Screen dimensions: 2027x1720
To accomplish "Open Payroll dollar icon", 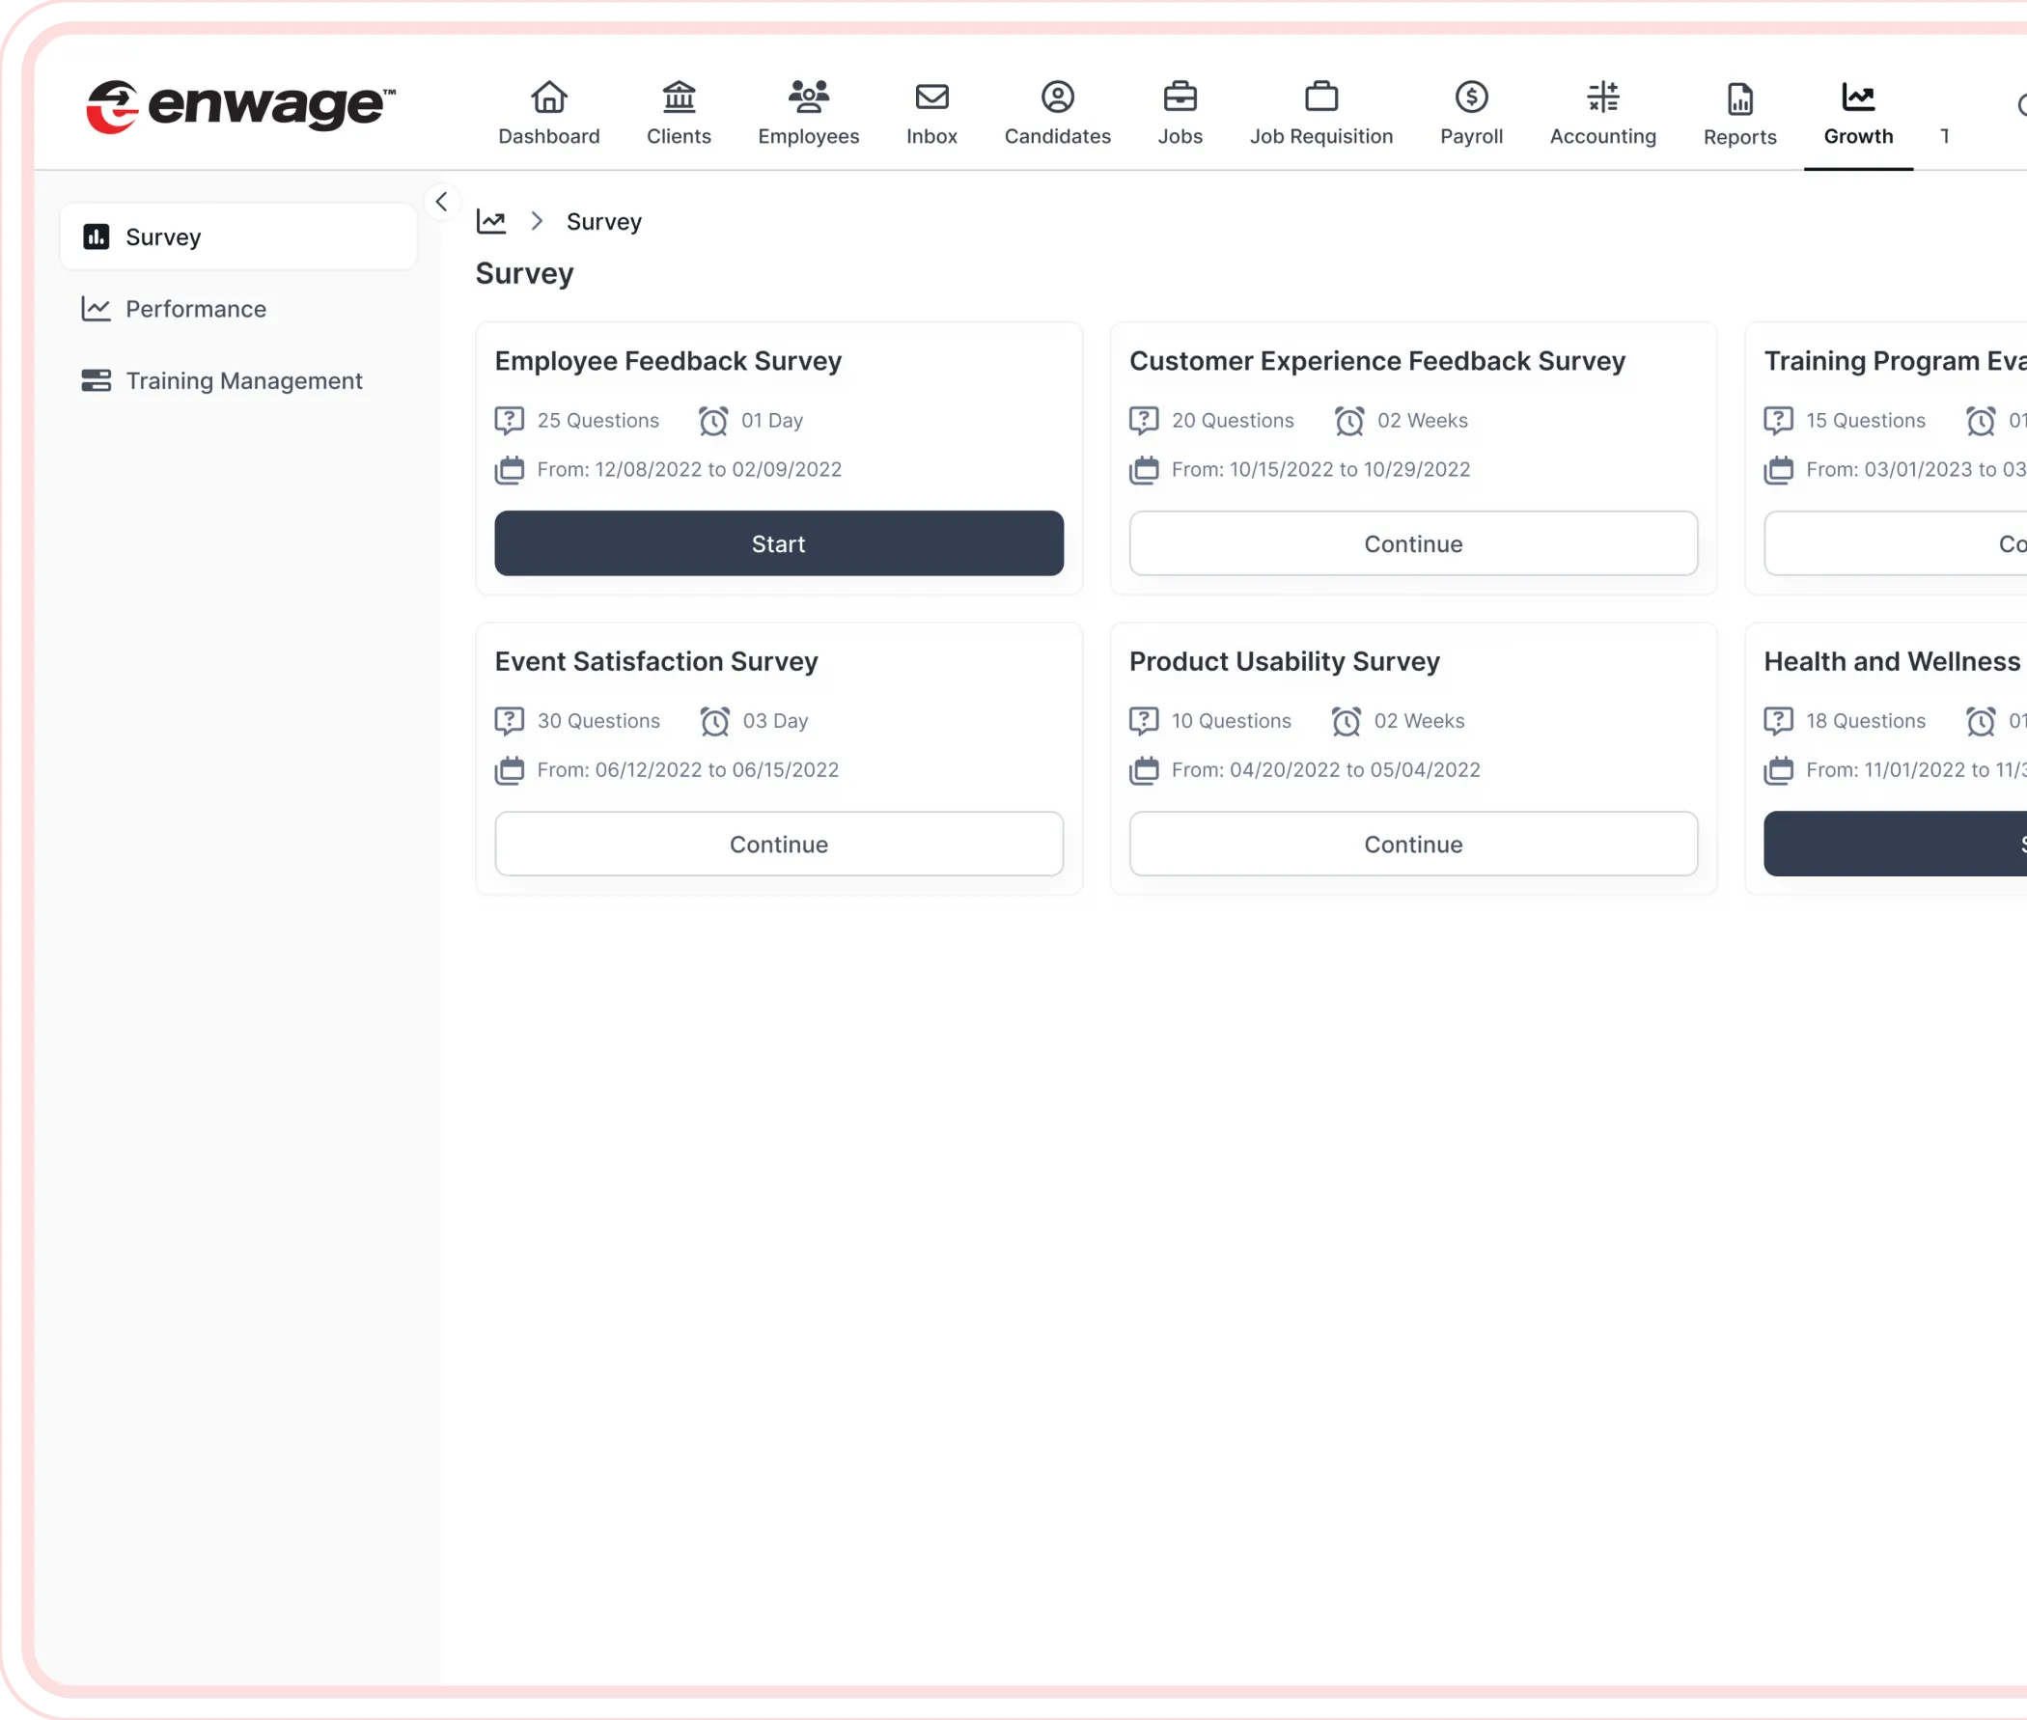I will (1471, 97).
